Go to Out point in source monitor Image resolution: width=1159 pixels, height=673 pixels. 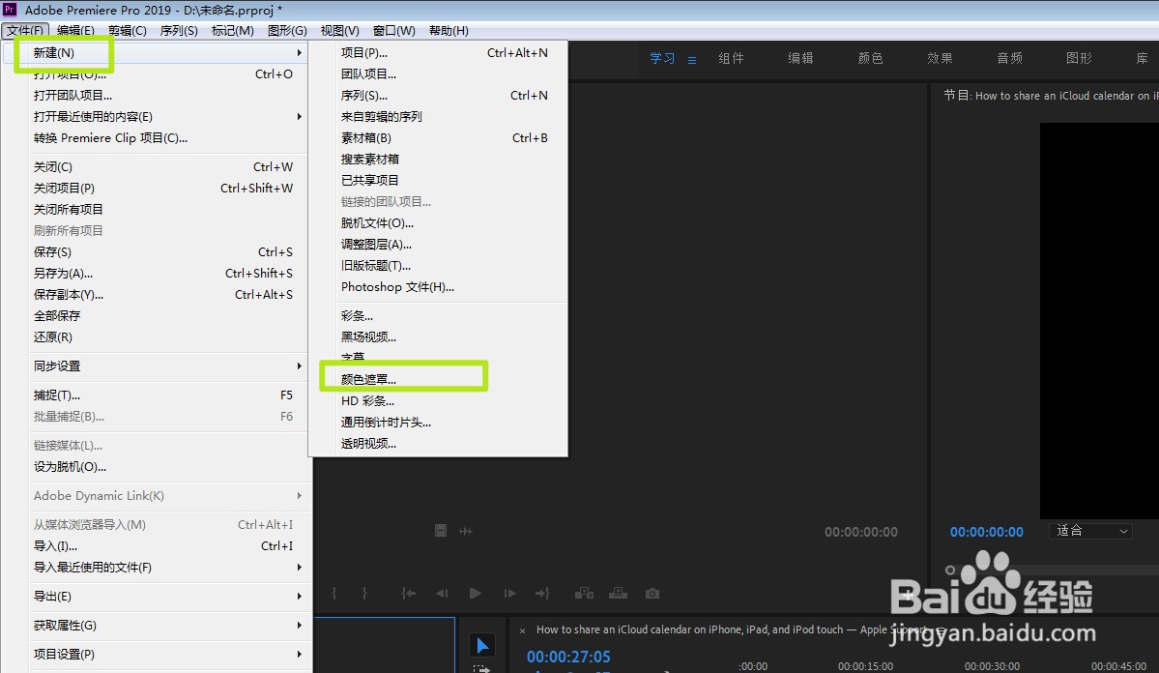click(x=542, y=593)
